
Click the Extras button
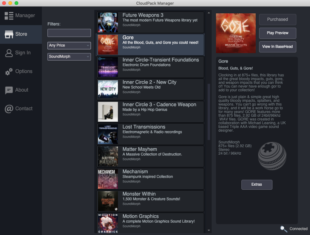[257, 185]
